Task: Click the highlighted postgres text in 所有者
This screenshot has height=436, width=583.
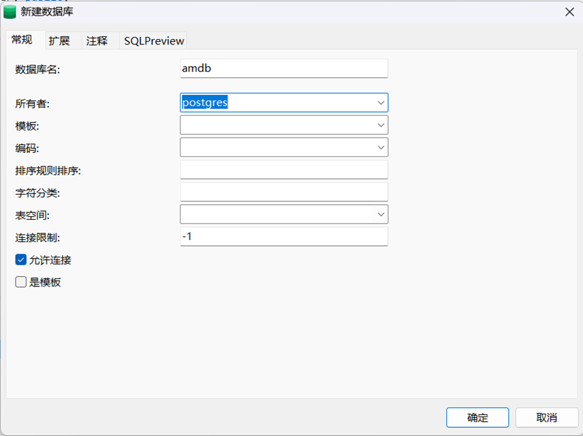Action: pyautogui.click(x=205, y=102)
